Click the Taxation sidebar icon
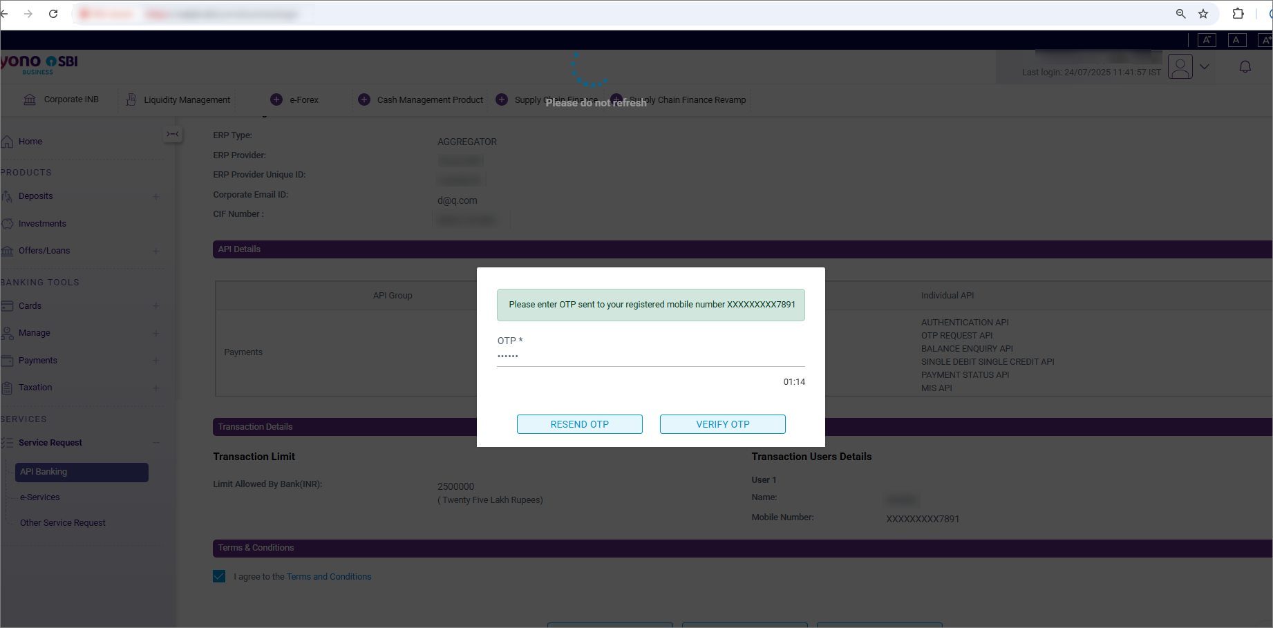Viewport: 1273px width, 628px height. [x=7, y=388]
